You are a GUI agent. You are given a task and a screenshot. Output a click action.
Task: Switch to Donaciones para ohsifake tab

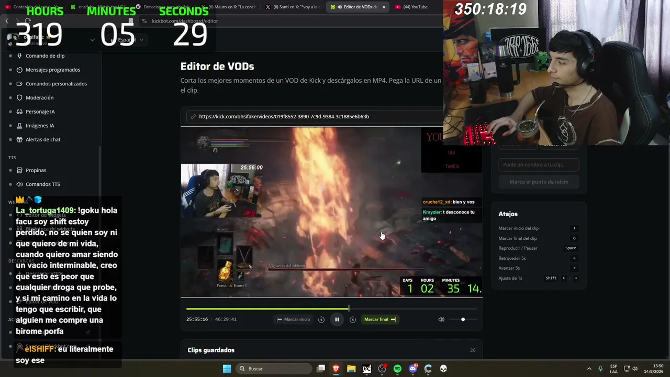pos(163,7)
